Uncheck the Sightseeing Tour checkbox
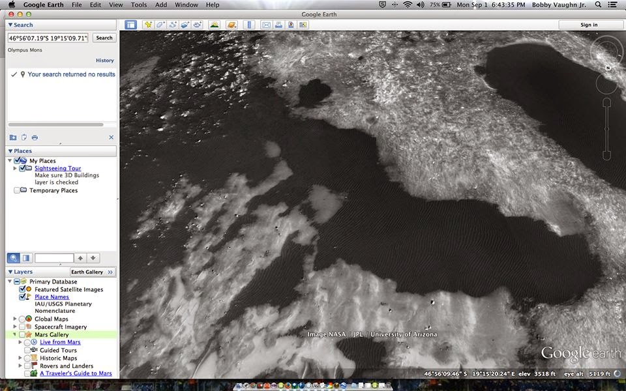626x391 pixels. pyautogui.click(x=22, y=168)
